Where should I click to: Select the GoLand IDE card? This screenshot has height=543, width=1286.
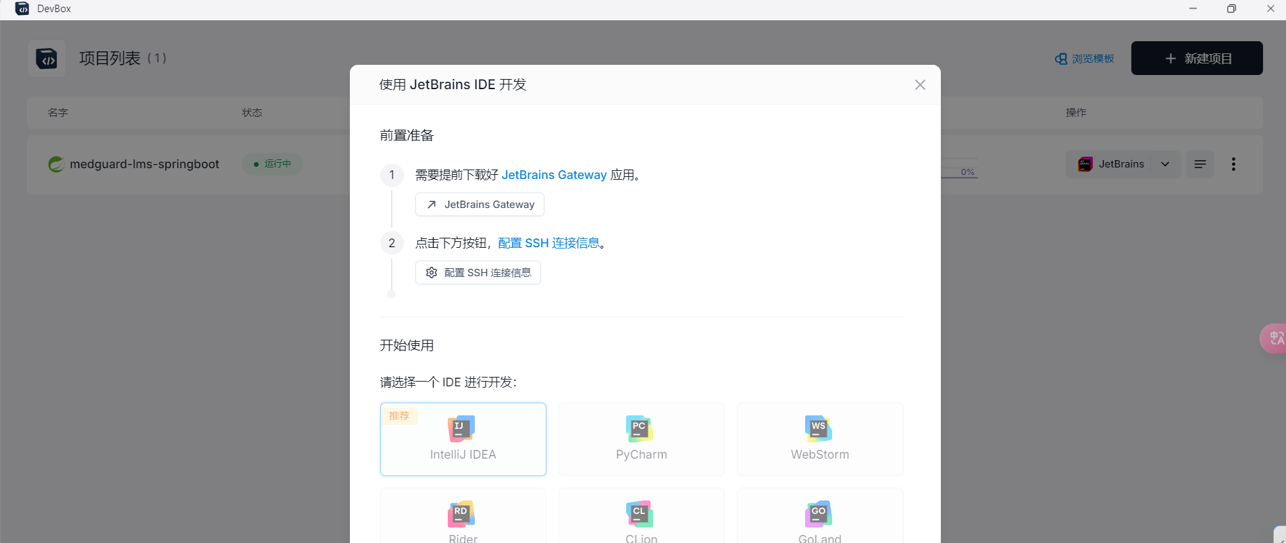pos(820,516)
